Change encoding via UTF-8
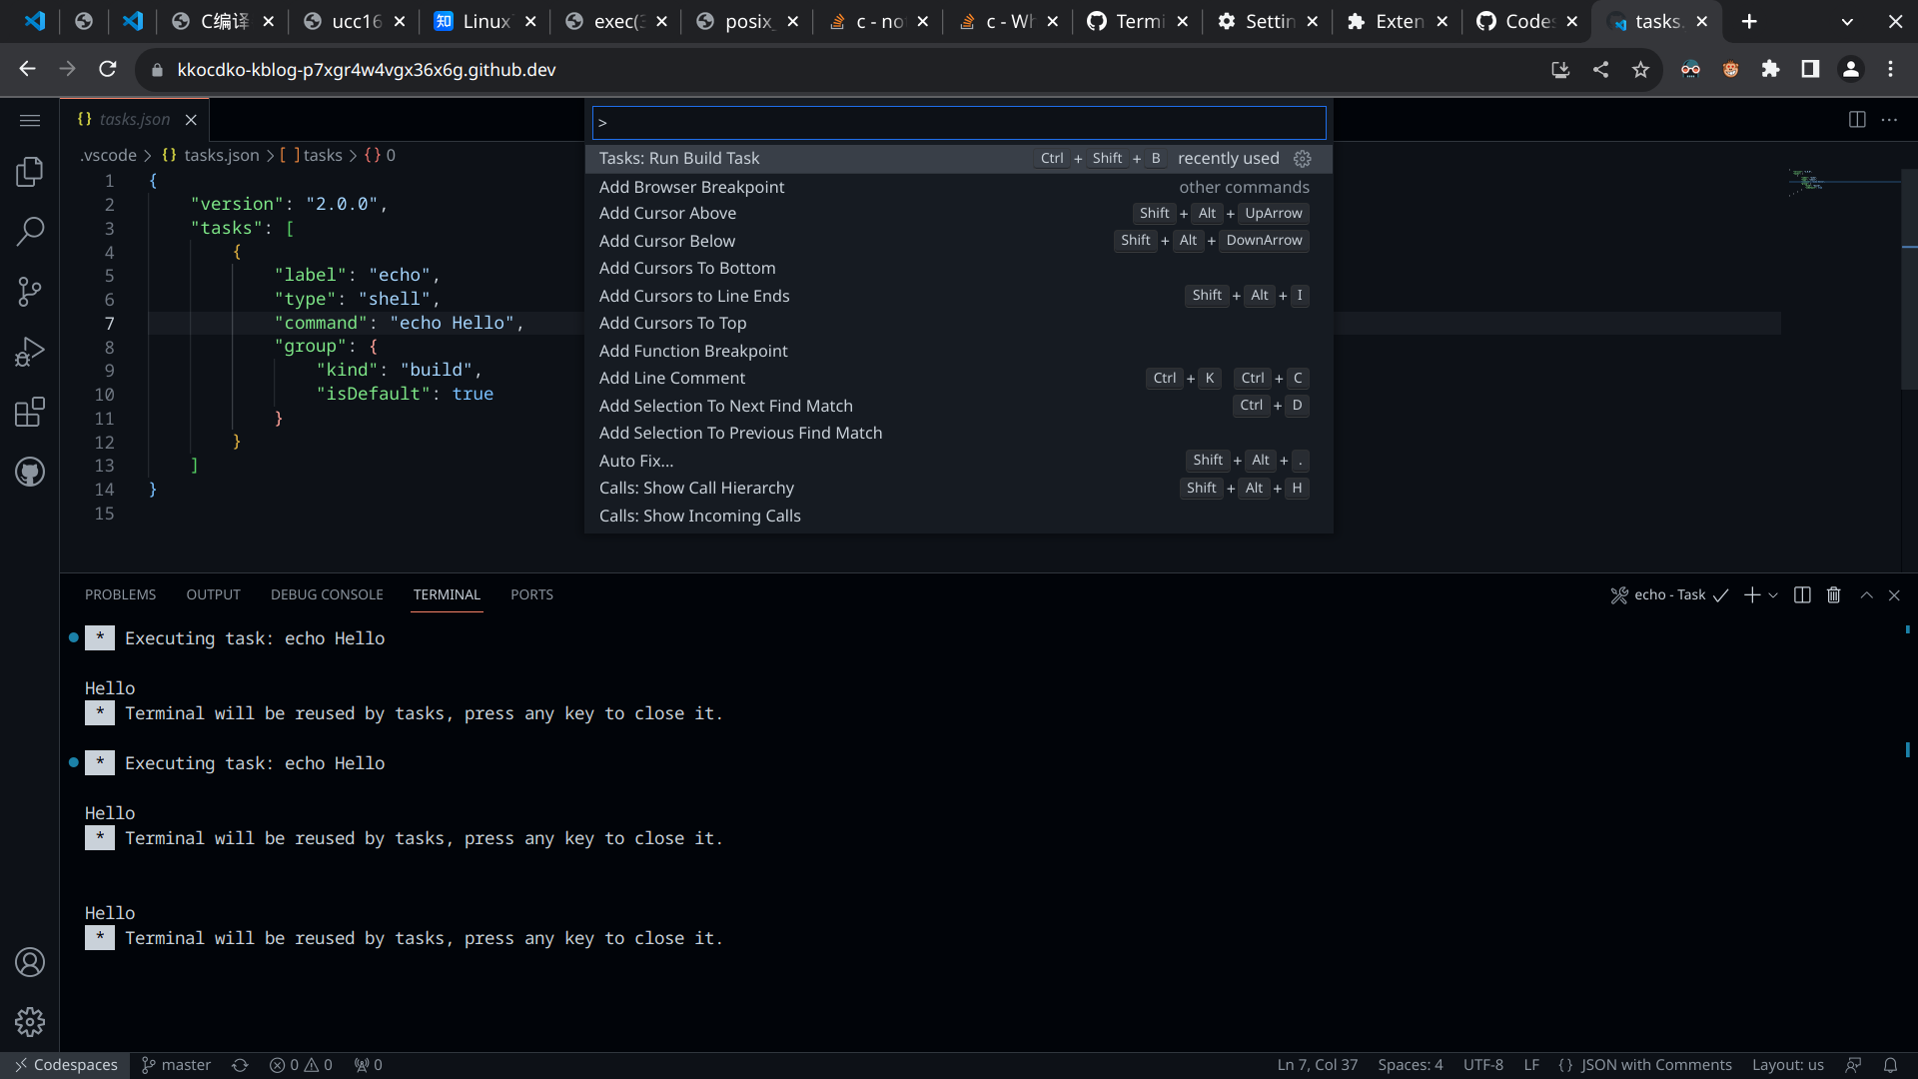 coord(1483,1065)
